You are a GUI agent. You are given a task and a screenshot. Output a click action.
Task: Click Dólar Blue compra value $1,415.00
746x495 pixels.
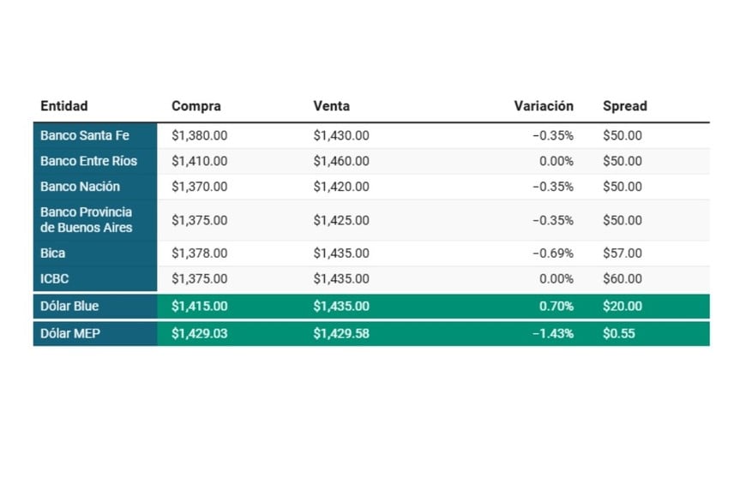(x=200, y=307)
